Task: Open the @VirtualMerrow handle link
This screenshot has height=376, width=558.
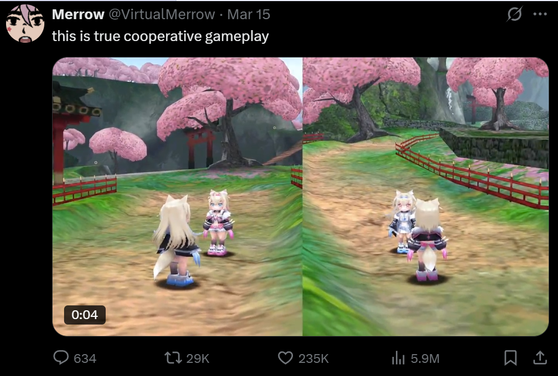Action: [x=162, y=14]
